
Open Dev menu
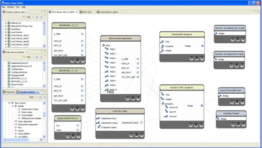18,7
